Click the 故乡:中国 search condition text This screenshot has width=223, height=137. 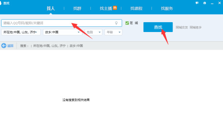(x=76, y=46)
